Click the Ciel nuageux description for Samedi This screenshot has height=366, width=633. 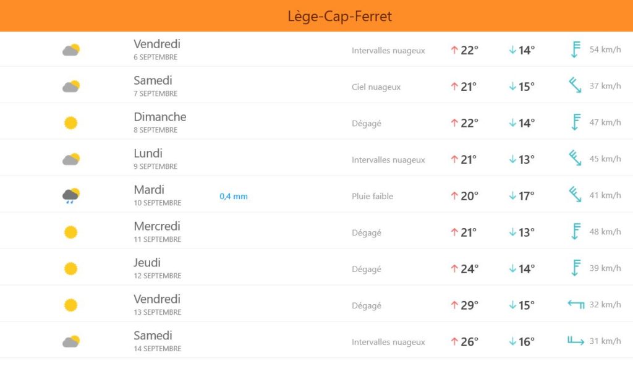click(376, 87)
